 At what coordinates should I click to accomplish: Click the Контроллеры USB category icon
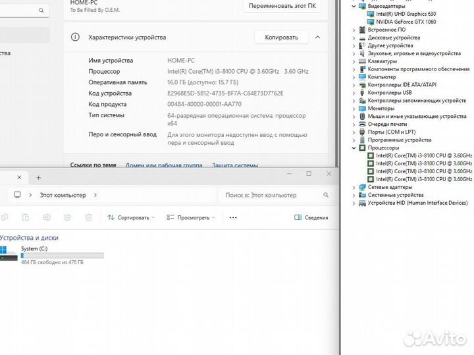[x=363, y=93]
